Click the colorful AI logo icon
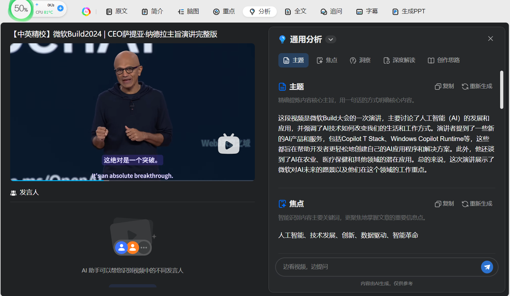 [86, 11]
